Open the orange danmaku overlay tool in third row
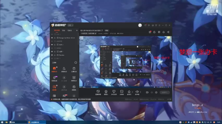The image size is (222, 124). pos(54,88)
